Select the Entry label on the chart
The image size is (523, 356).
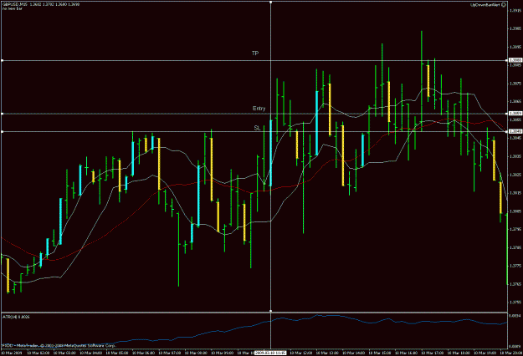coord(259,109)
